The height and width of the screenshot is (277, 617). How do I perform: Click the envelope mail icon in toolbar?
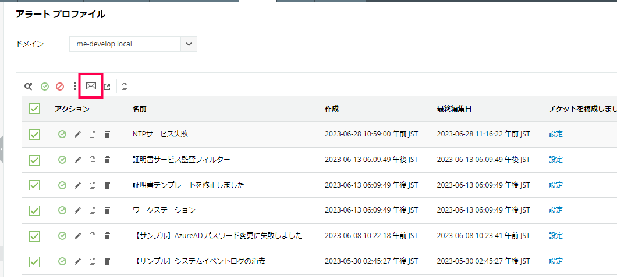tap(91, 86)
